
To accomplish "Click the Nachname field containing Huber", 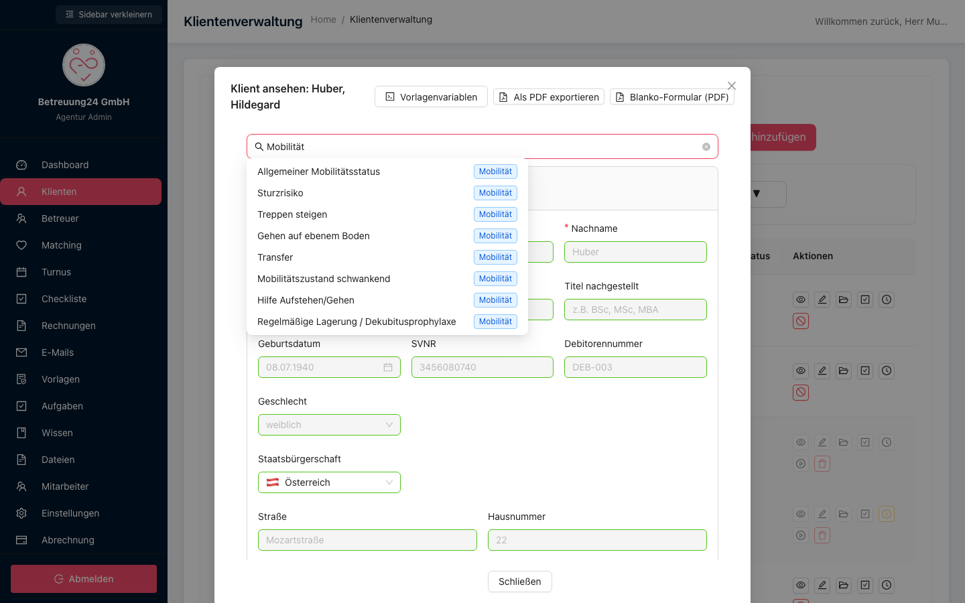I will pyautogui.click(x=635, y=252).
